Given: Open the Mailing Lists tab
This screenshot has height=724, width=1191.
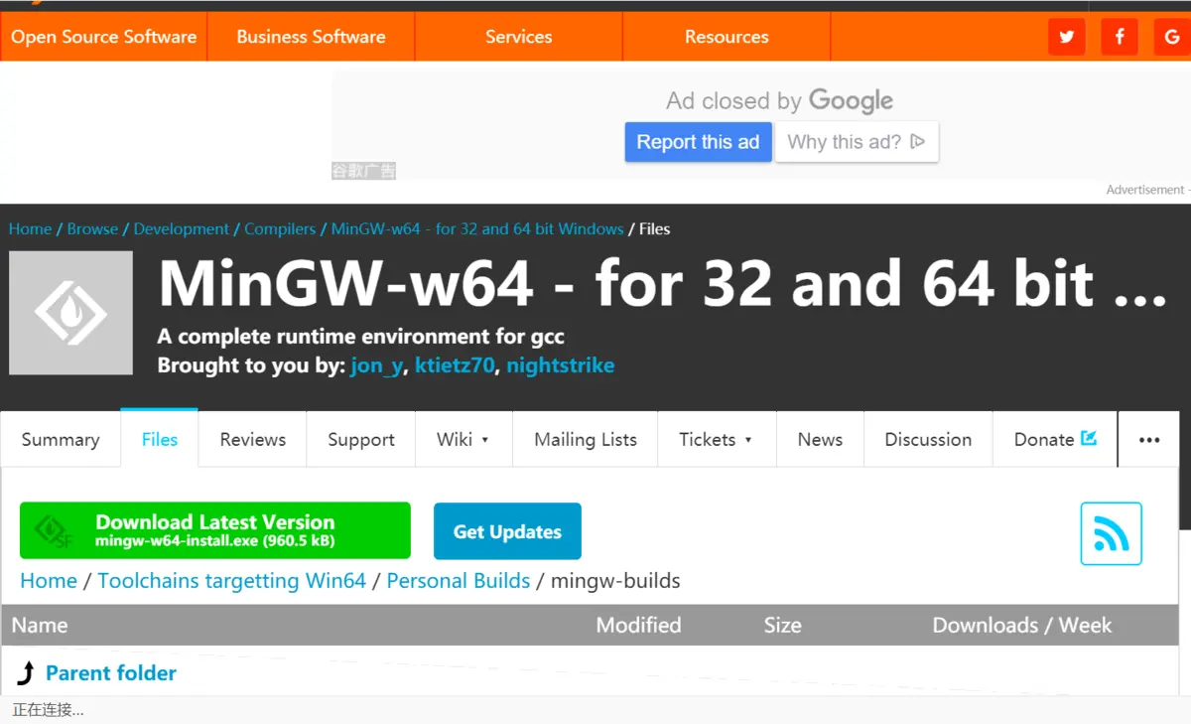Looking at the screenshot, I should [586, 439].
